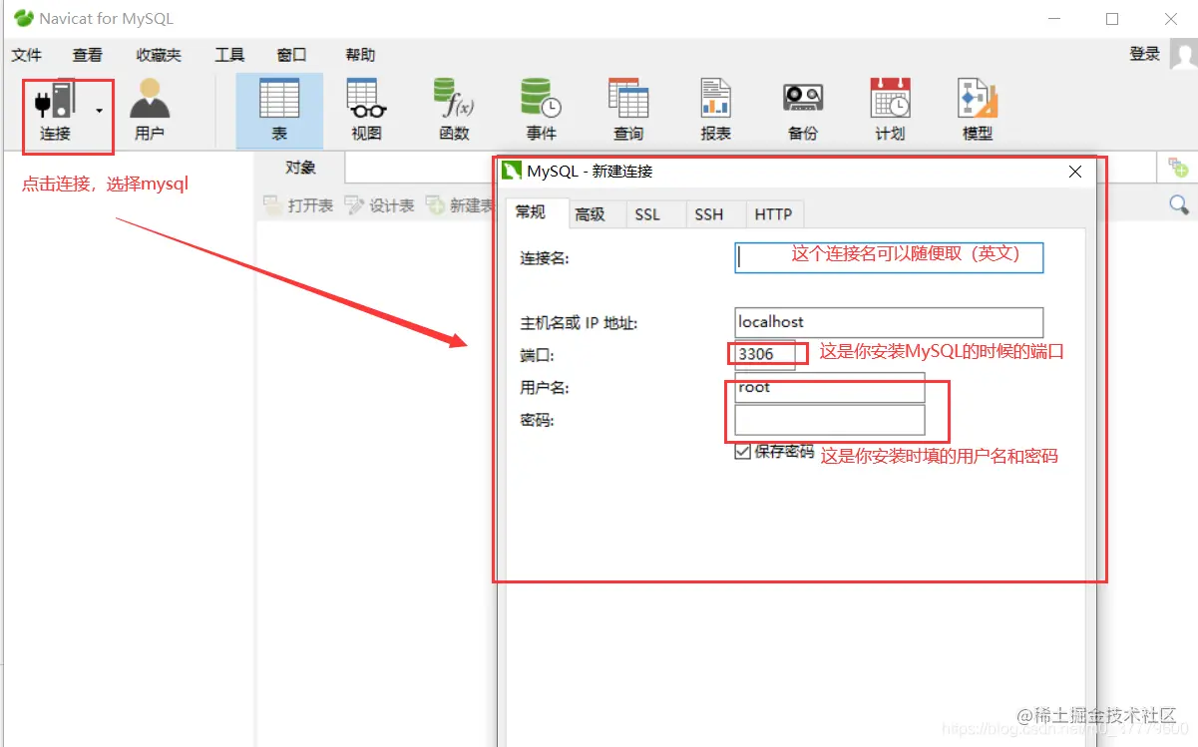Open the 用户 user management icon

[x=150, y=111]
